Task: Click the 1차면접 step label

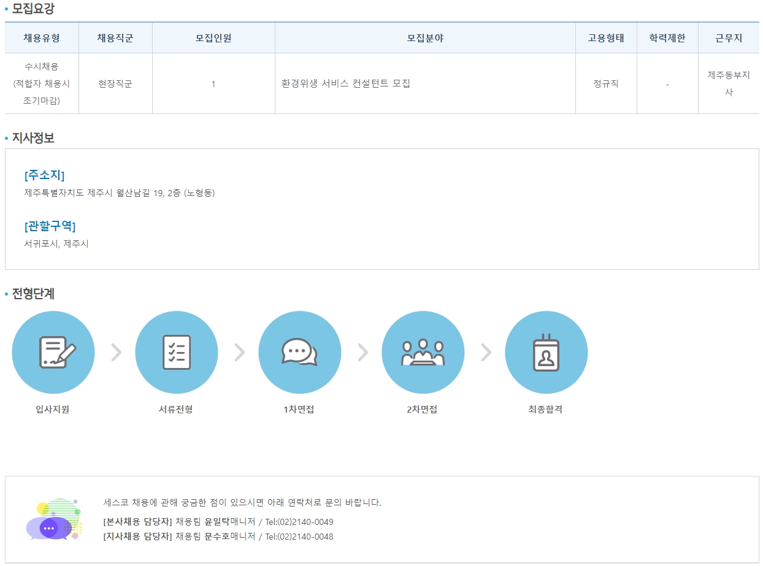Action: (x=299, y=410)
